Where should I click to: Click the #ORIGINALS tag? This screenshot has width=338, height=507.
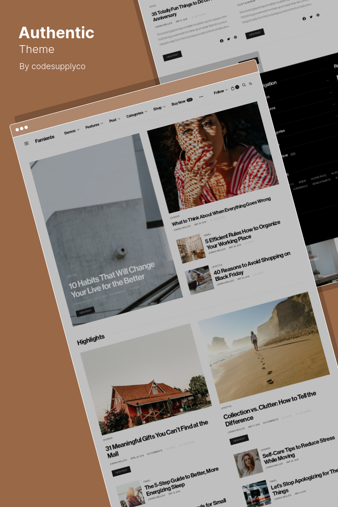pos(300,187)
